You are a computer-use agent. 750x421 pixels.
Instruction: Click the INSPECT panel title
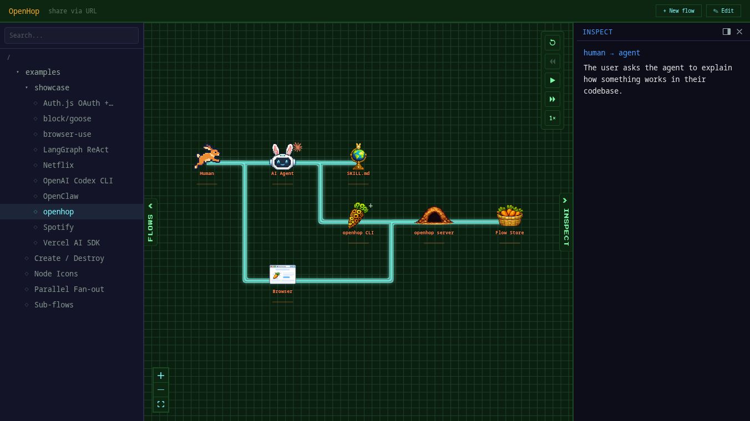[597, 32]
